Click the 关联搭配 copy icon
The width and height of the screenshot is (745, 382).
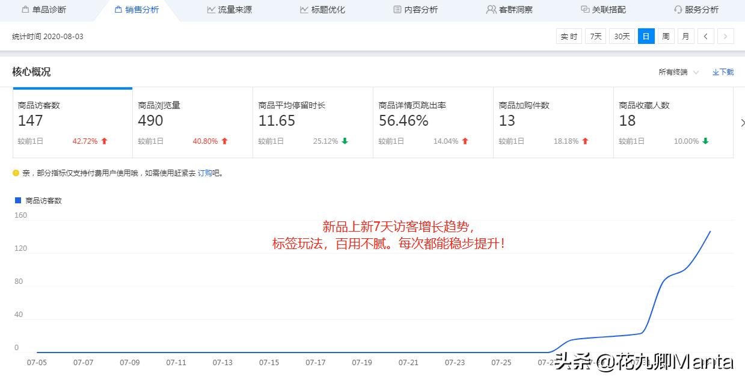coord(583,9)
